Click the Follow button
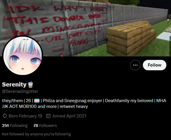Screen dimensions: 171x140 coord(154,65)
